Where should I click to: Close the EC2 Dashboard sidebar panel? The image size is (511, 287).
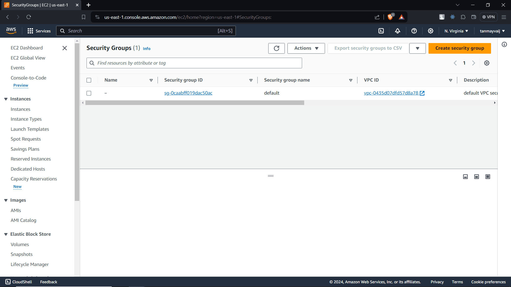click(x=65, y=48)
